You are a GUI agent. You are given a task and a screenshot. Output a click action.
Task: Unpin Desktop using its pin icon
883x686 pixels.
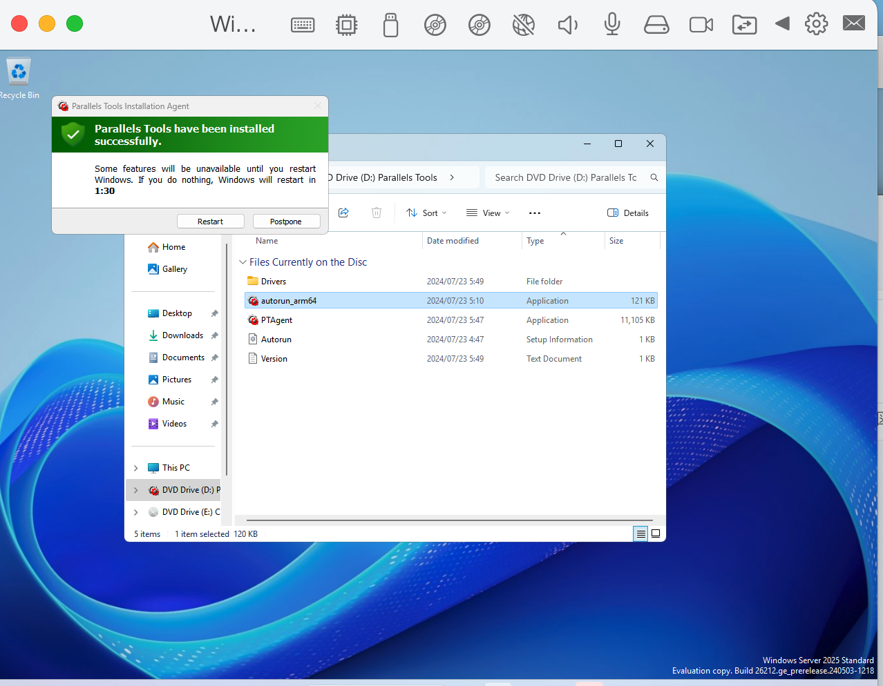(214, 313)
